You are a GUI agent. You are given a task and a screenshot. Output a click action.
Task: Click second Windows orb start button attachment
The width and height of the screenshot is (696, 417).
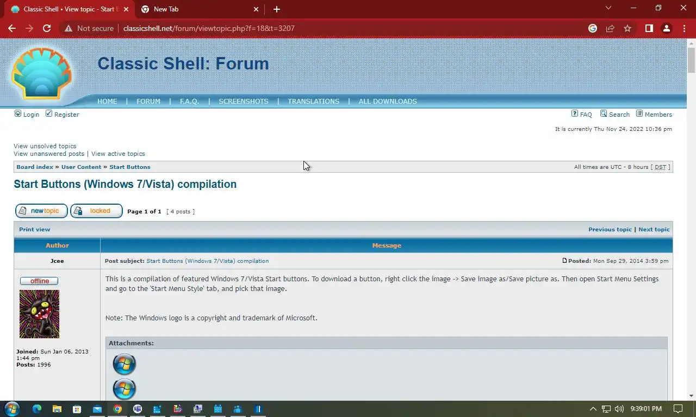click(x=124, y=389)
